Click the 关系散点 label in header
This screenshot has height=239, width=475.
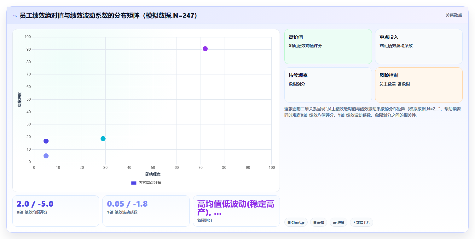coord(454,15)
